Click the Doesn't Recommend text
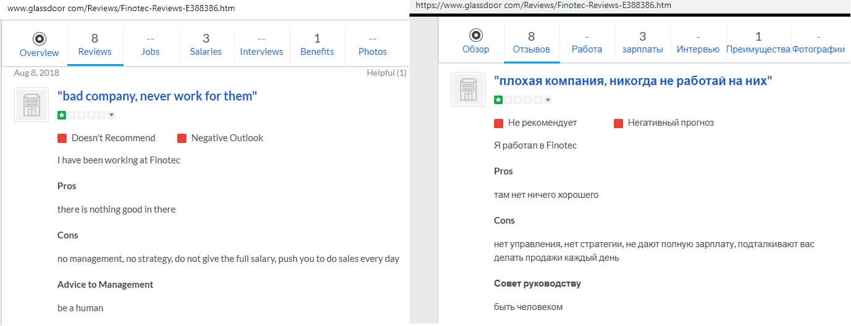The image size is (851, 326). [114, 138]
